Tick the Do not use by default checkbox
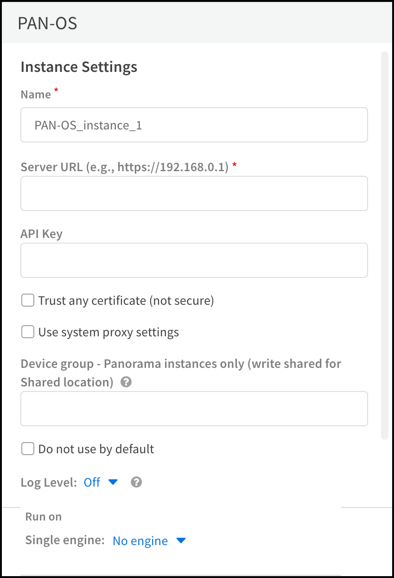The width and height of the screenshot is (394, 578). pyautogui.click(x=28, y=449)
